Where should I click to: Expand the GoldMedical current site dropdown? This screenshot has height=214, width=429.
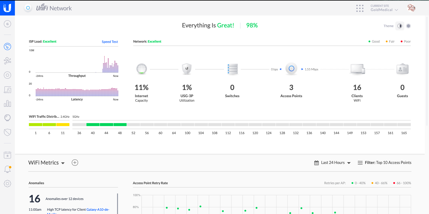(384, 10)
